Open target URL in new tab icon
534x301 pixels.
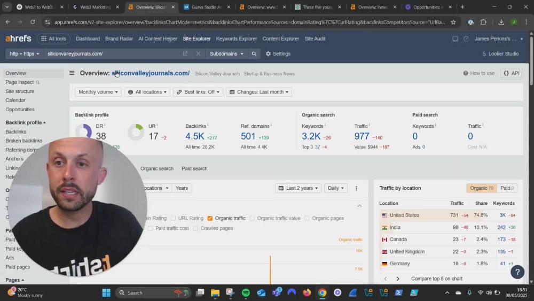pos(185,53)
